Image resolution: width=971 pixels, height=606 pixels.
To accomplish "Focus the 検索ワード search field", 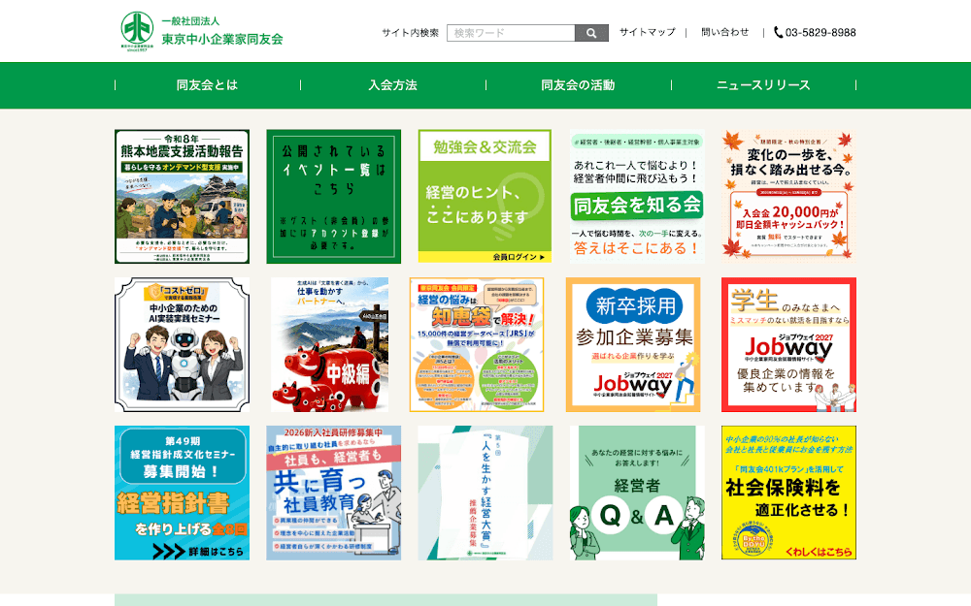I will click(511, 33).
